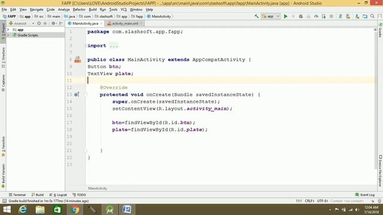Run the app with green play button
The image size is (383, 215).
pos(285,16)
